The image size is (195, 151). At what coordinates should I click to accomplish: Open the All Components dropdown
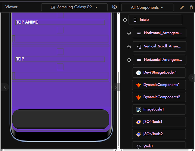tap(147, 7)
